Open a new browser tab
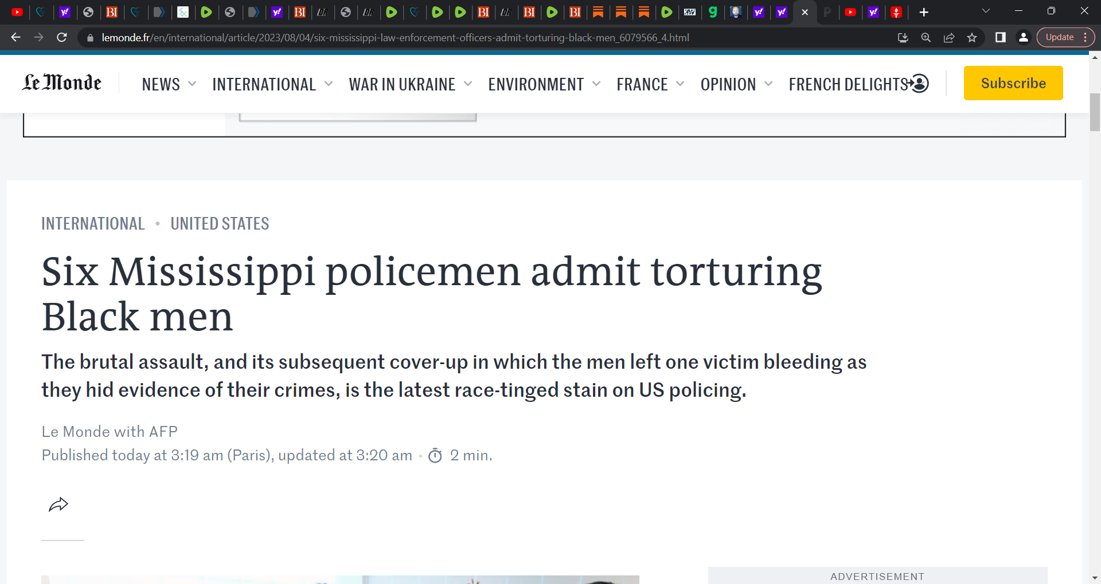This screenshot has height=584, width=1101. pyautogui.click(x=924, y=12)
